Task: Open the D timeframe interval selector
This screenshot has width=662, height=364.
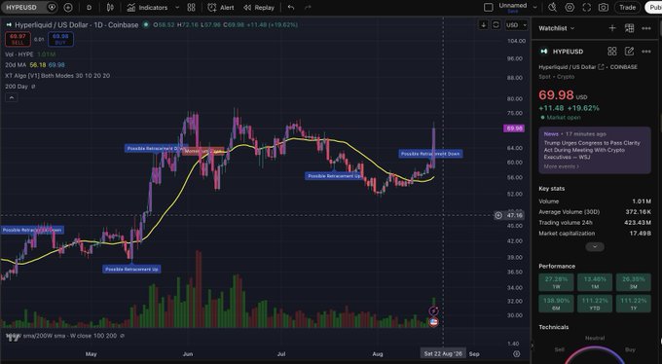Action: pos(90,7)
